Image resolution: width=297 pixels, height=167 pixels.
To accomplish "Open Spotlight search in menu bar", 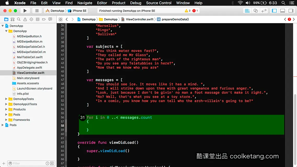I will [x=283, y=3].
